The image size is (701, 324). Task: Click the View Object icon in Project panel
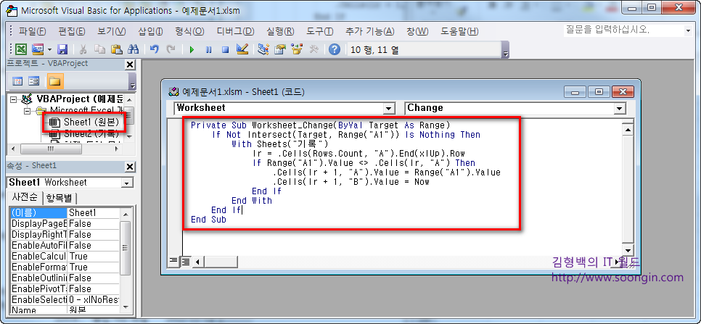[x=34, y=81]
